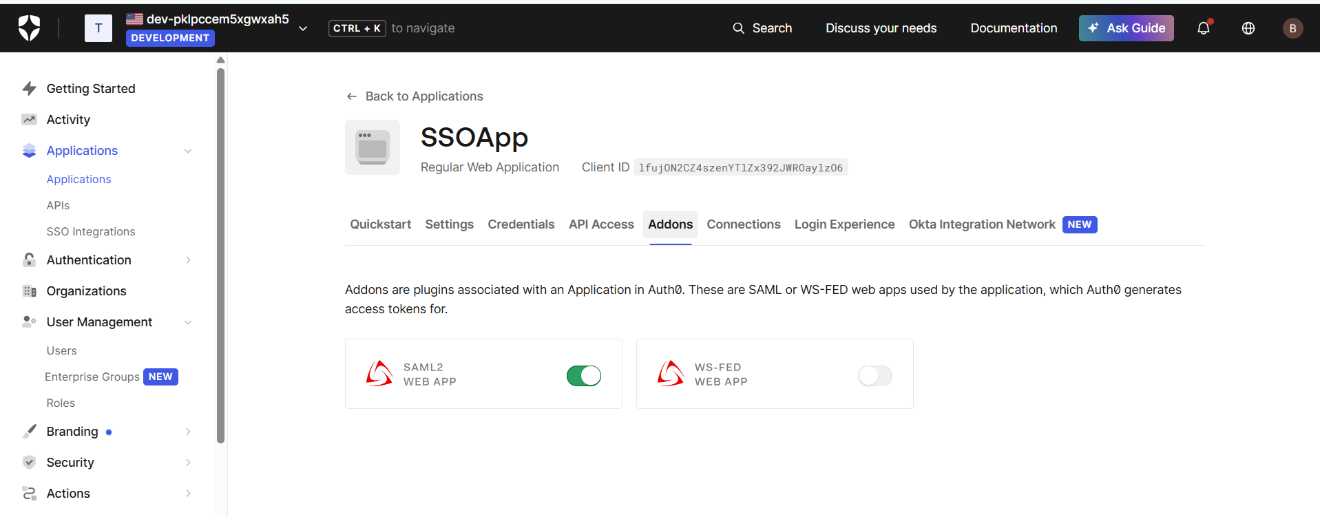Click the Getting Started lightning icon
1320x517 pixels.
[29, 88]
